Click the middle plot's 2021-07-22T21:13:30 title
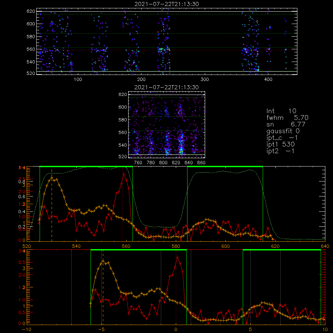This screenshot has height=333, width=333. click(167, 87)
